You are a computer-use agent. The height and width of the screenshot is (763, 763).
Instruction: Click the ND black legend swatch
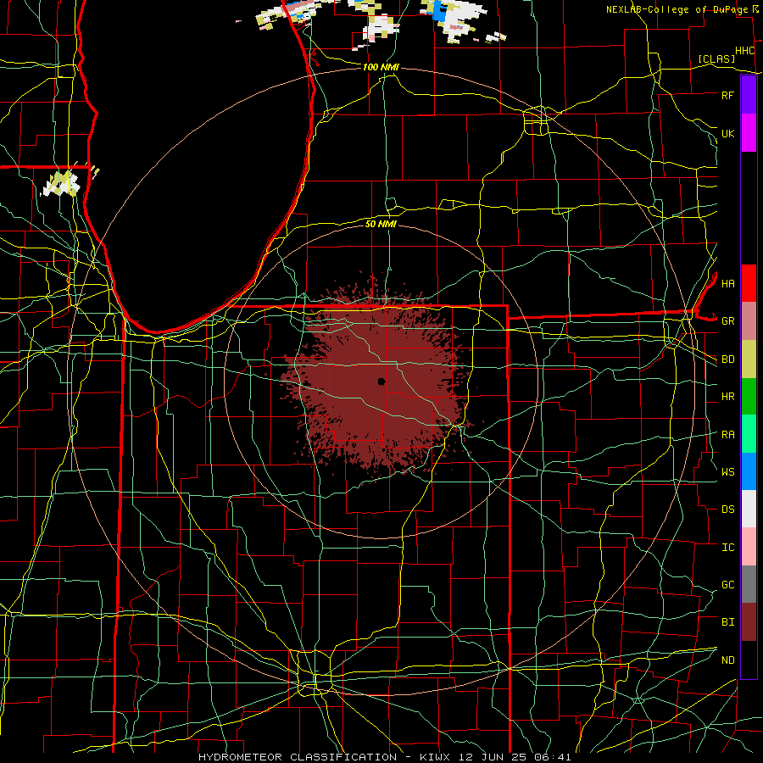(749, 660)
